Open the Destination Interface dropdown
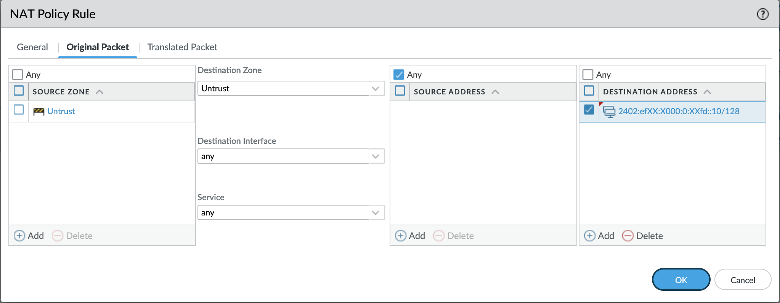The image size is (780, 303). coord(376,156)
